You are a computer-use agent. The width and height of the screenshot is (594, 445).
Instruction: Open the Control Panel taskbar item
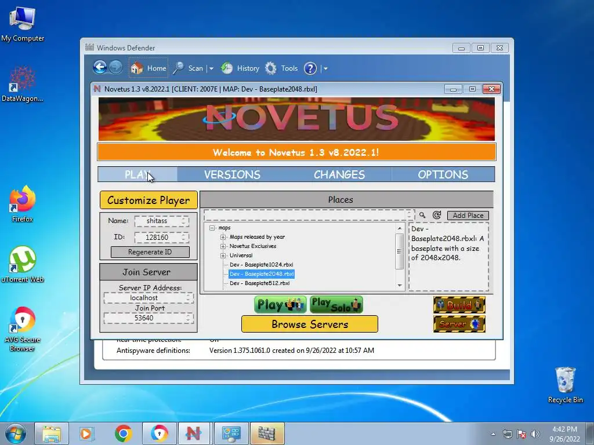click(231, 433)
